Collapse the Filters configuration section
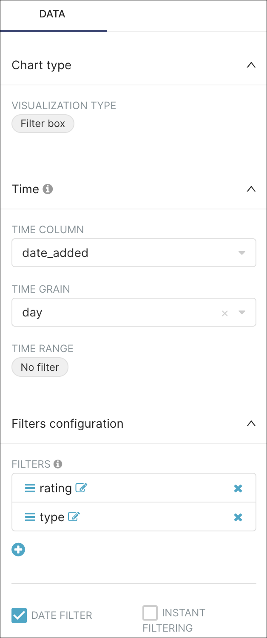The image size is (267, 638). point(251,423)
